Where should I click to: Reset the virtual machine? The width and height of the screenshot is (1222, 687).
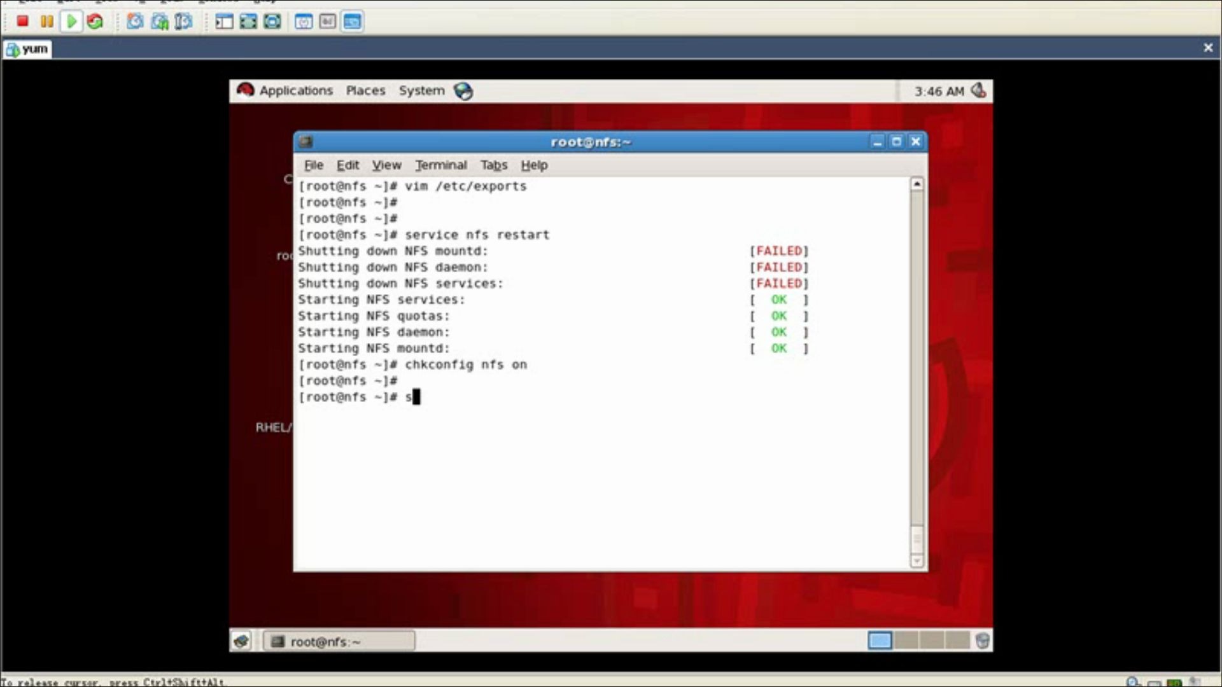(95, 21)
